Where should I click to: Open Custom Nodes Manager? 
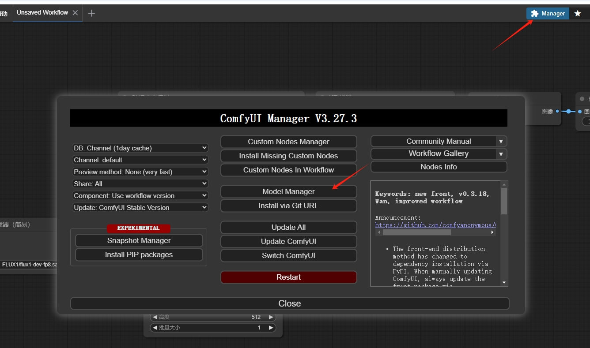point(288,142)
